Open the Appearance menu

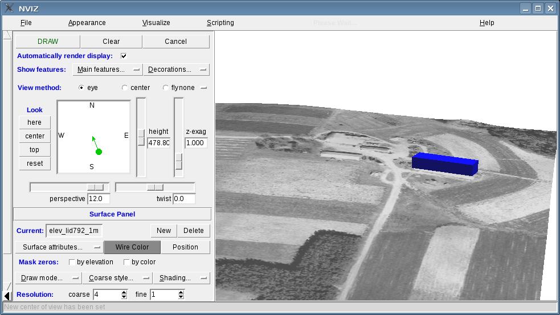click(87, 23)
